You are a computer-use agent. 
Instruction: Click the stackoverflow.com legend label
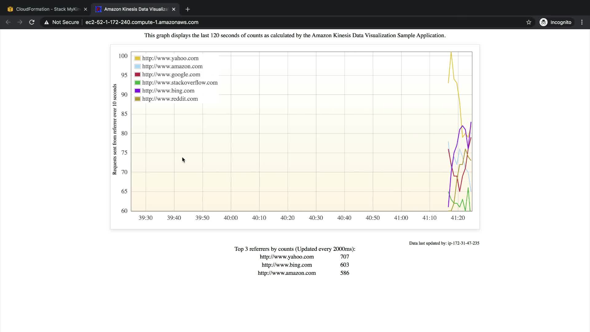coord(180,83)
